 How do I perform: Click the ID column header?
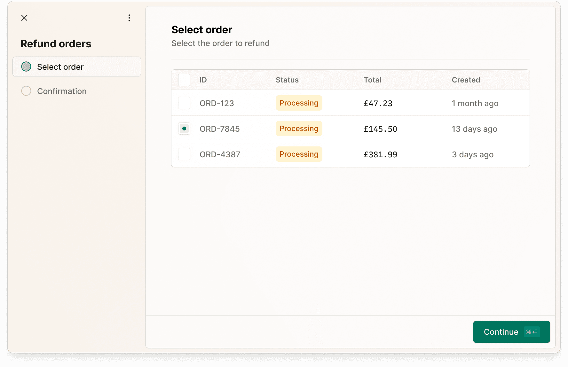point(203,80)
